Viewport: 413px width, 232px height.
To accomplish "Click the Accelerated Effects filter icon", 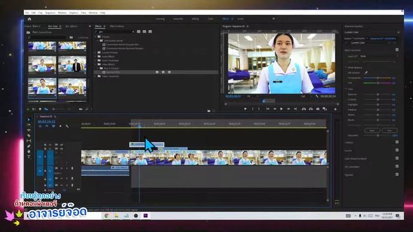I will click(x=139, y=32).
